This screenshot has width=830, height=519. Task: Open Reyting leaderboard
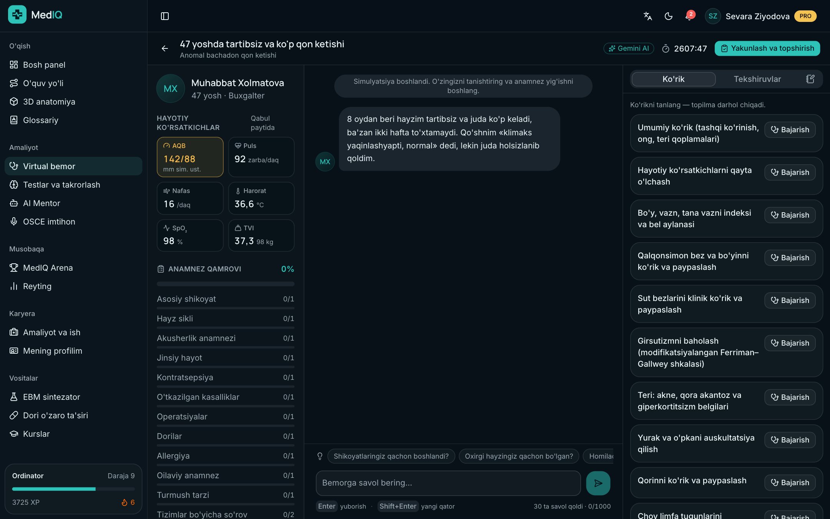73,286
